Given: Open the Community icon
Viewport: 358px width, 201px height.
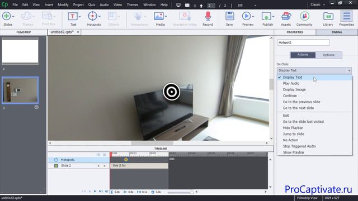Looking at the screenshot, I should pos(304,16).
